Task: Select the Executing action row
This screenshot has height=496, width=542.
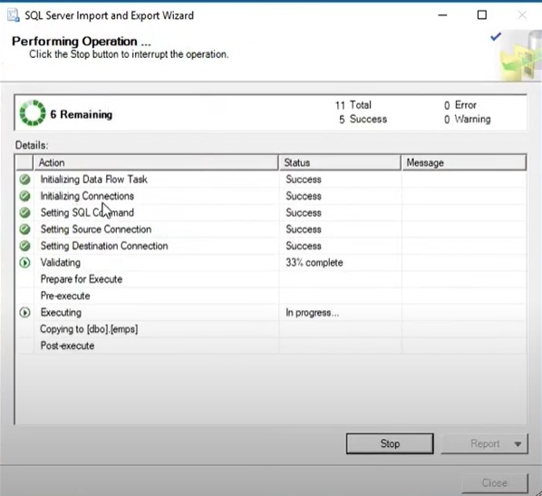Action: tap(271, 312)
